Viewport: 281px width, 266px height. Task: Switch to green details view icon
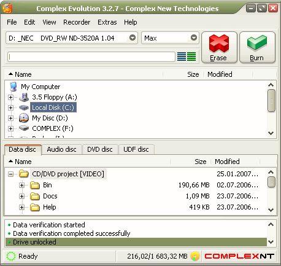[x=191, y=57]
